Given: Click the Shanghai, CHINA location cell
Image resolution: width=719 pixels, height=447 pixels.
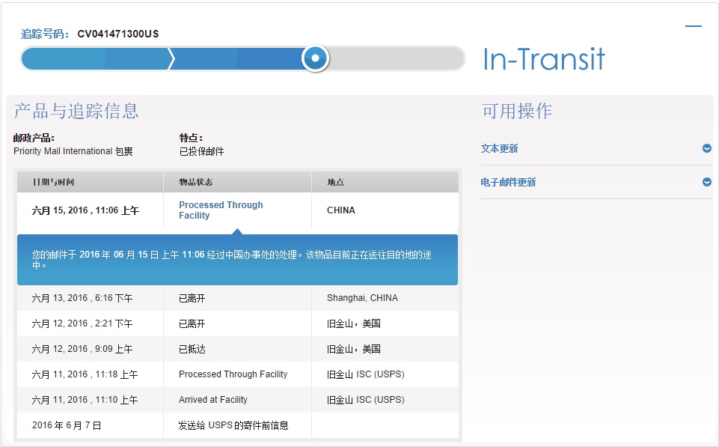Looking at the screenshot, I should [362, 298].
